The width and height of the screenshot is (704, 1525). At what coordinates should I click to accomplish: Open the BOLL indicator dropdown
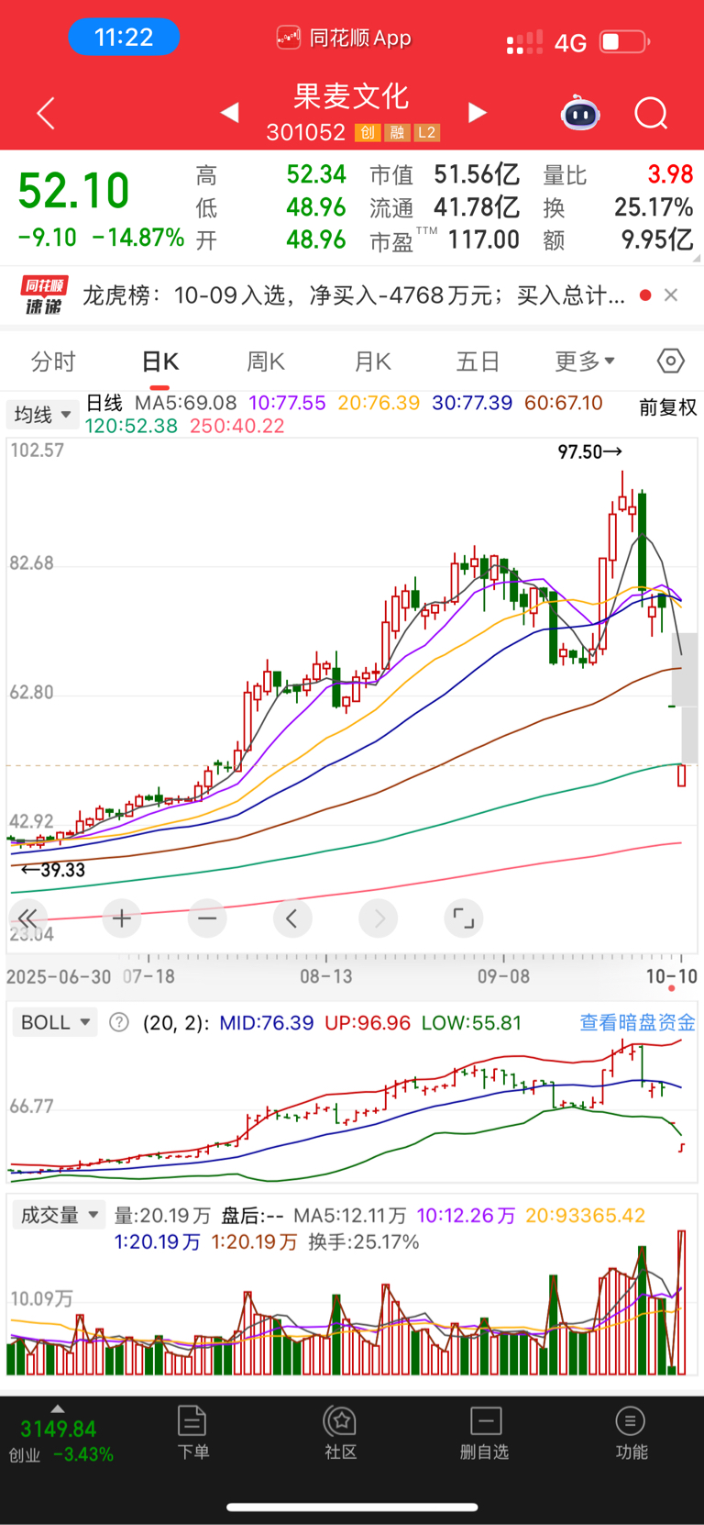coord(55,1022)
